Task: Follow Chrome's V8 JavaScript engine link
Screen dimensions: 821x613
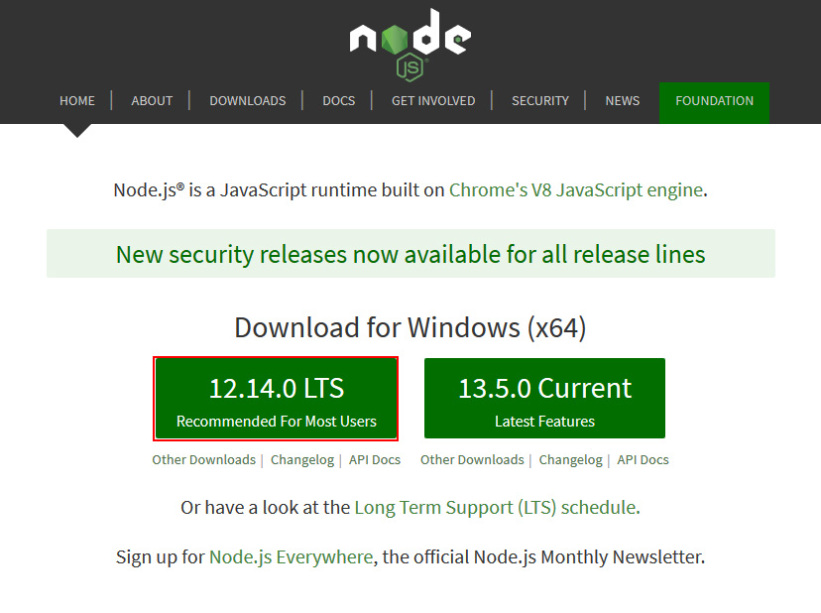Action: pos(575,190)
